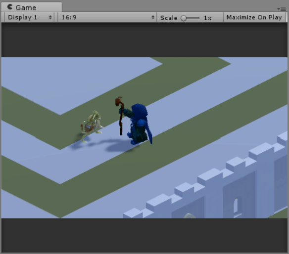Image resolution: width=289 pixels, height=254 pixels.
Task: Click the arrows beside Display 1
Action: pyautogui.click(x=50, y=17)
